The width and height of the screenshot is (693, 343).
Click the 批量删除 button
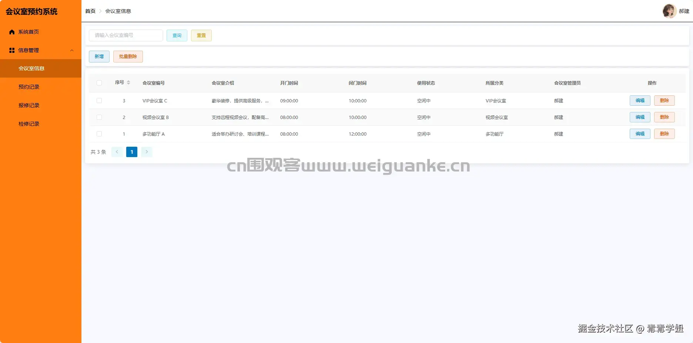[x=128, y=57]
